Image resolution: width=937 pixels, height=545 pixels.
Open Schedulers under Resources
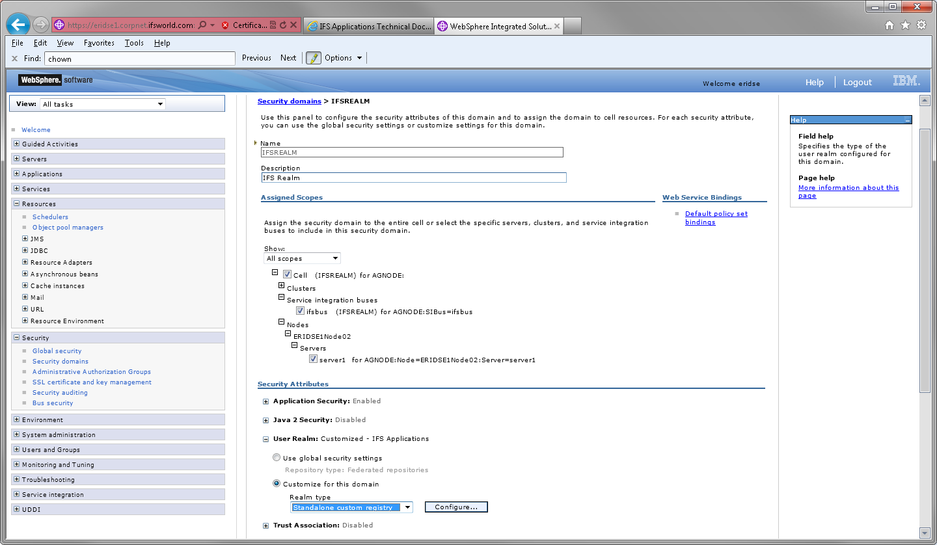(x=50, y=217)
